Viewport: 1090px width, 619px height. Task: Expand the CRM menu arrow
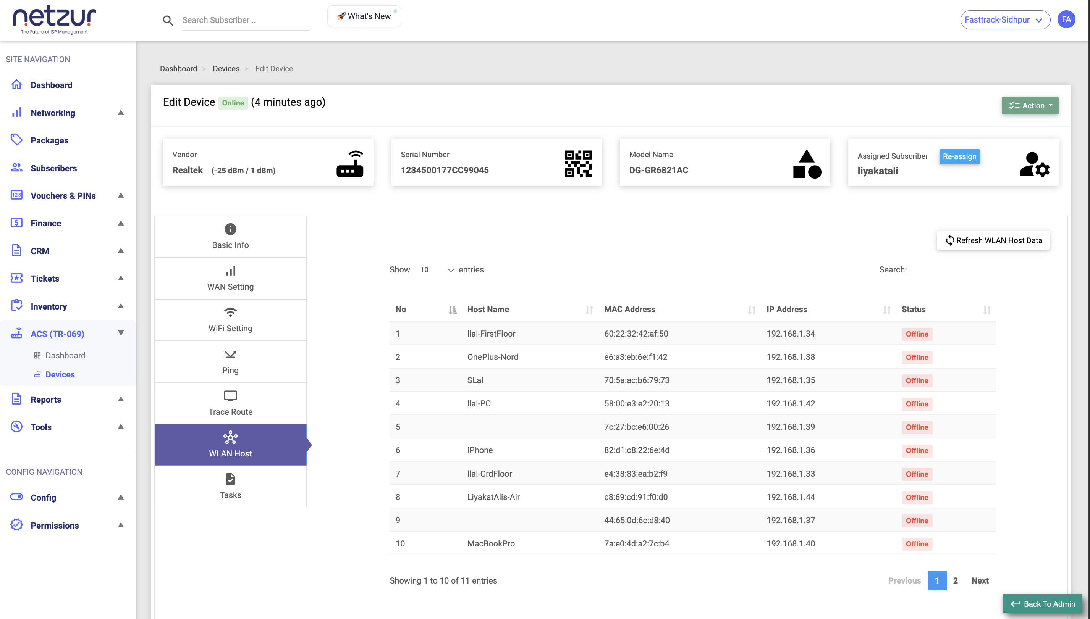[121, 251]
